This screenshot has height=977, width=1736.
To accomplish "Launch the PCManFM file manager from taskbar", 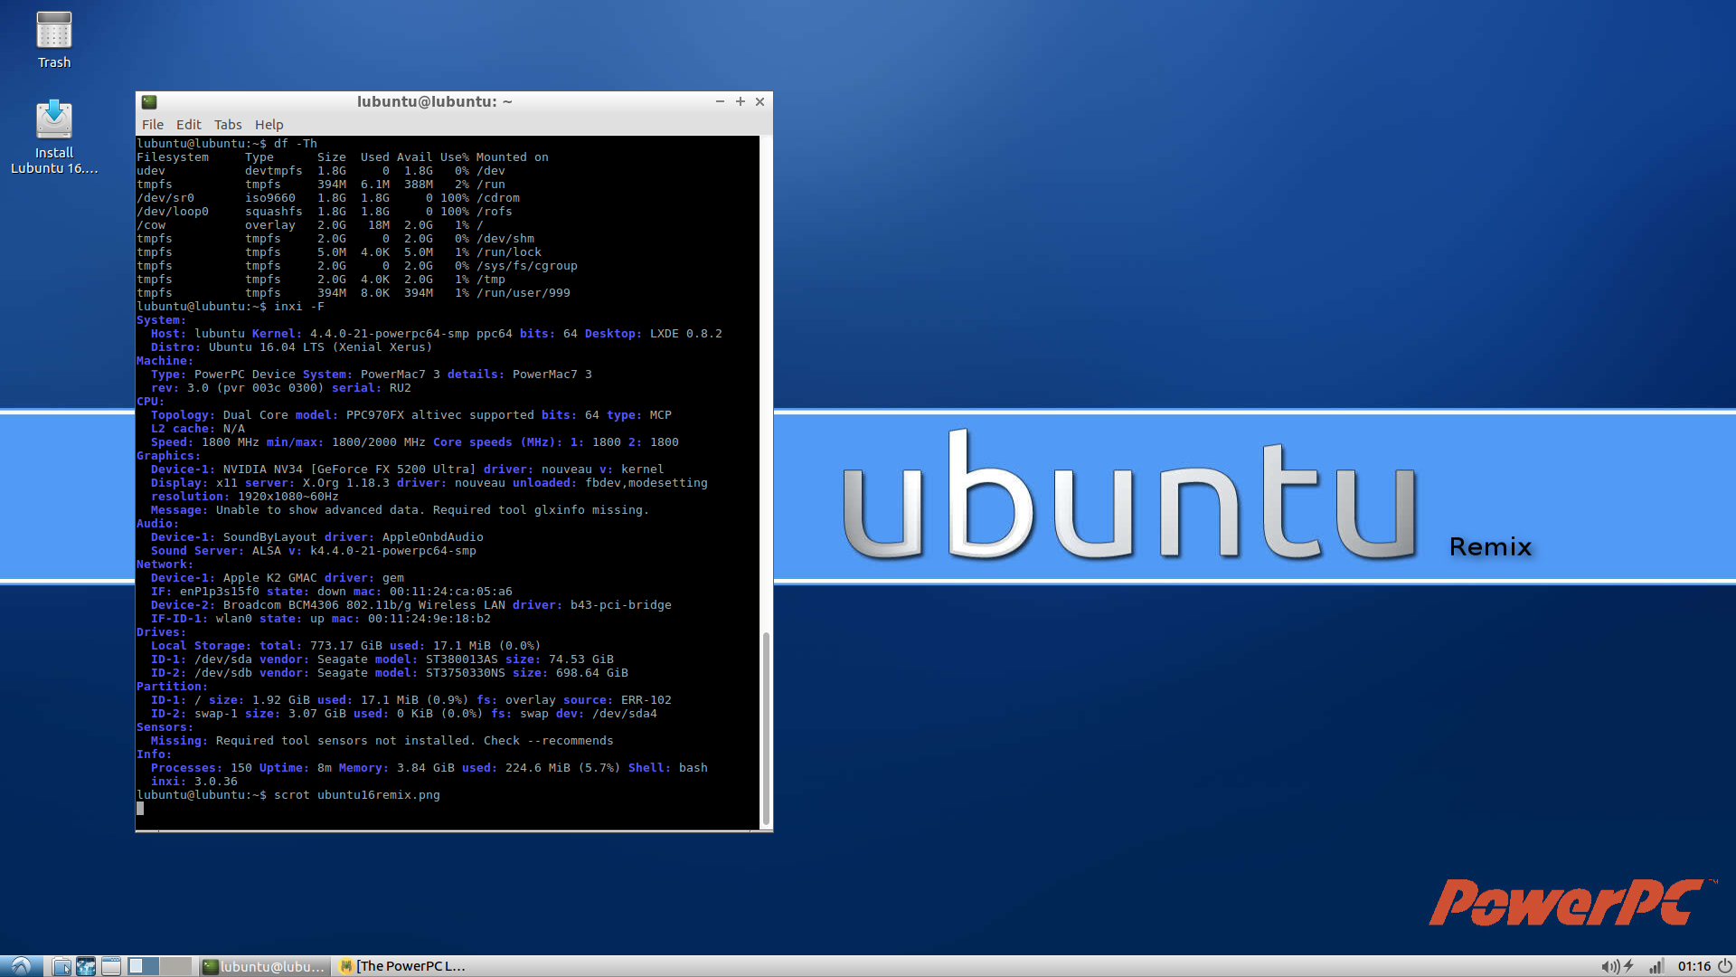I will coord(60,966).
